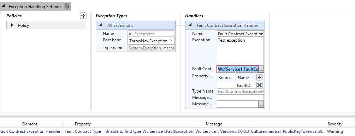Collapse the Fault Contract Exception Handler panel
Image resolution: width=355 pixels, height=136 pixels.
pyautogui.click(x=190, y=25)
